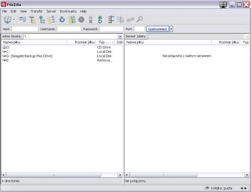The width and height of the screenshot is (251, 192).
Task: Expand the Serwer zdalny path dropdown
Action: tap(247, 37)
